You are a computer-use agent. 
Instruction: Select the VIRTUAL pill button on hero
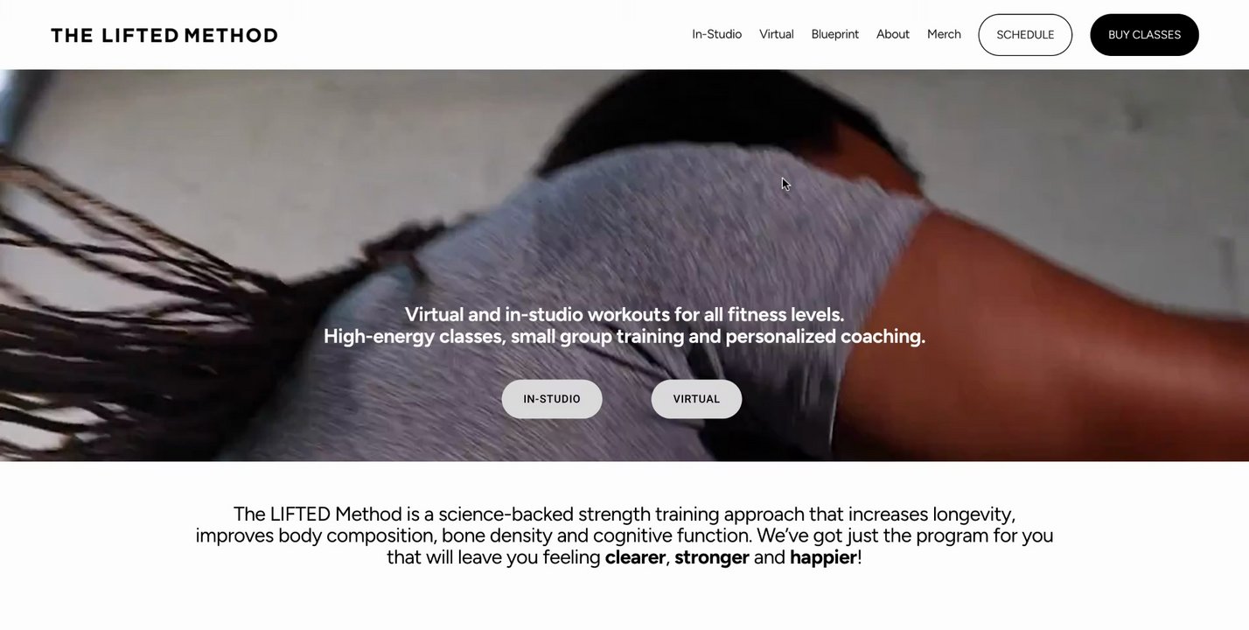click(x=696, y=399)
